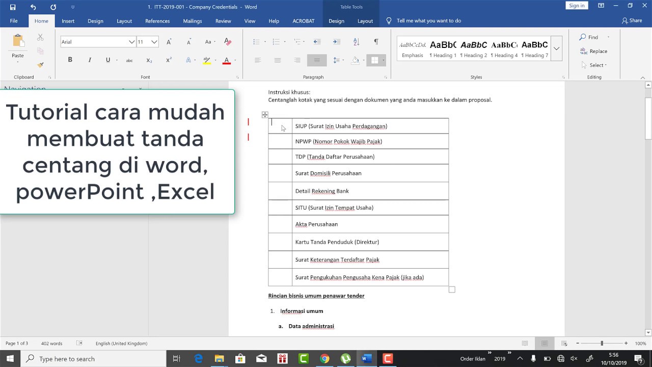Switch to Web Layout view in status bar
The image size is (652, 367).
pos(564,344)
